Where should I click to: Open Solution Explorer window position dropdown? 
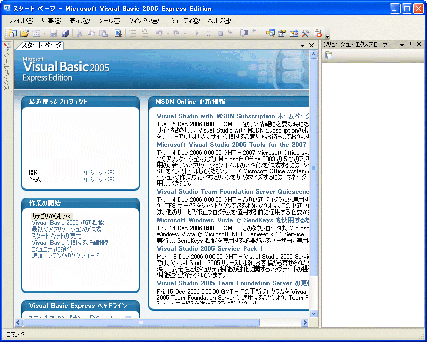click(402, 45)
